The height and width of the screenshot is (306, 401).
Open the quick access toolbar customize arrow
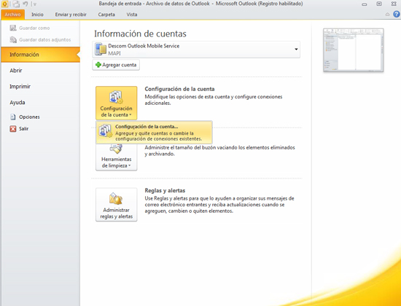[34, 4]
